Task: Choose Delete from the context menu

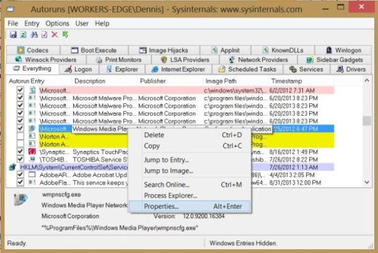Action: pos(190,135)
